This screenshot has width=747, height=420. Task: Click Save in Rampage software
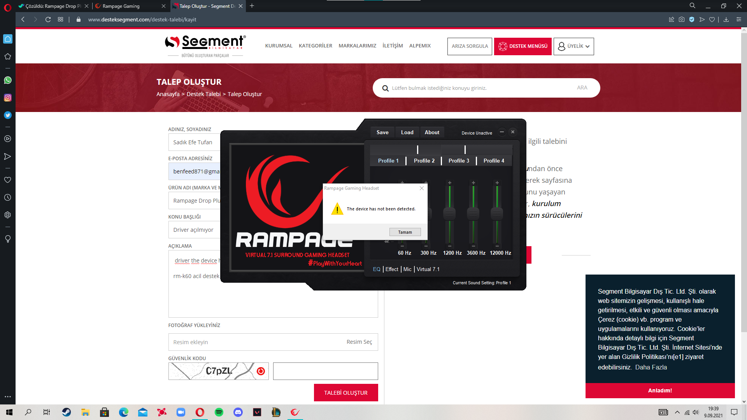point(382,132)
